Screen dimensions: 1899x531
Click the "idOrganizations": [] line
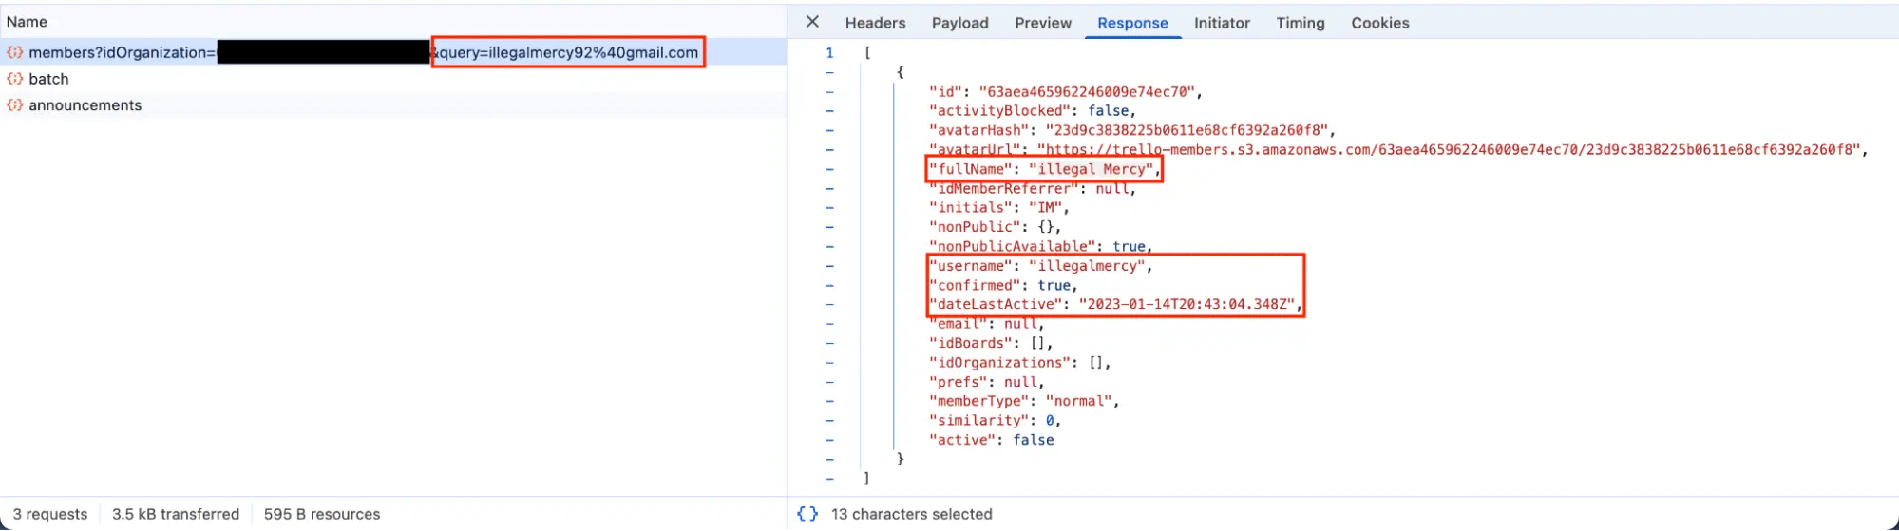point(1019,363)
